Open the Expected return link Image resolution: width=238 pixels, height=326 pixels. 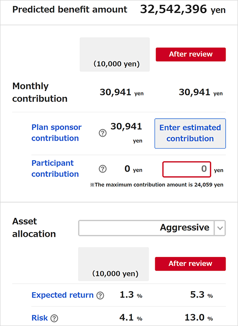pos(62,295)
